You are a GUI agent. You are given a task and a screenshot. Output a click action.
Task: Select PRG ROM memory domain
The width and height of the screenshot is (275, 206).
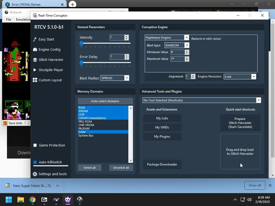click(x=103, y=122)
